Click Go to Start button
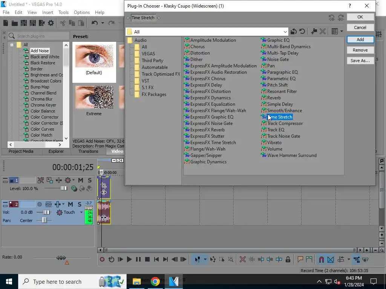The height and width of the screenshot is (289, 386). click(156, 259)
